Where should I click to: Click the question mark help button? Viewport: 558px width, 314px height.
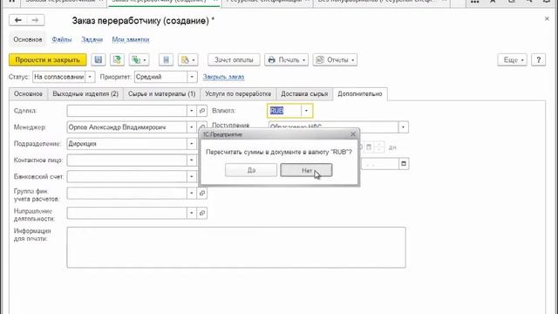click(x=539, y=60)
